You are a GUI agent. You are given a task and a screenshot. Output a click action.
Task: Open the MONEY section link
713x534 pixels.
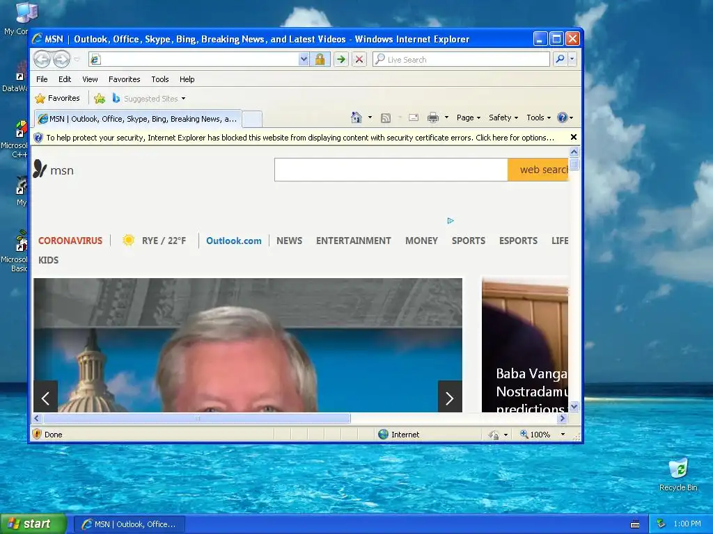[421, 241]
